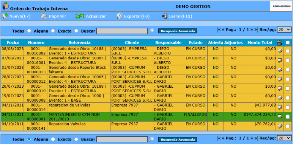Click the Exportar(F8) label
This screenshot has width=293, height=144.
[137, 16]
